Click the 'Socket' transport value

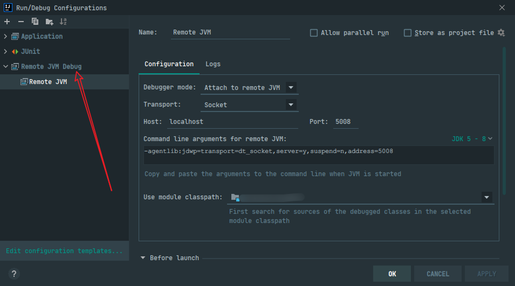(216, 105)
